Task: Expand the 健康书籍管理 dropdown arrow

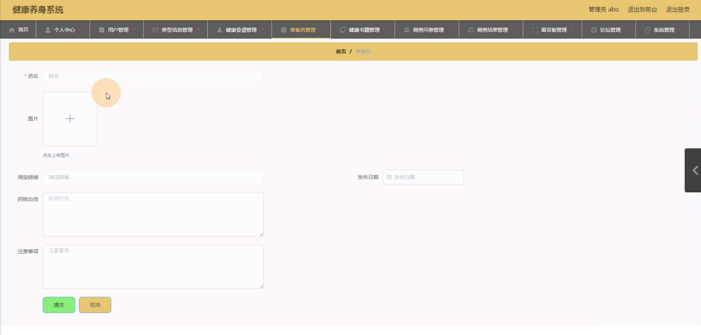Action: [385, 29]
